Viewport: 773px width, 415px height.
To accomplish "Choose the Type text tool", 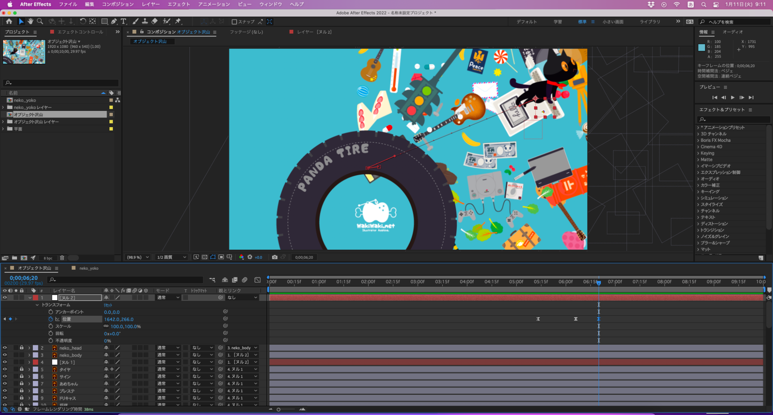I will [x=123, y=21].
